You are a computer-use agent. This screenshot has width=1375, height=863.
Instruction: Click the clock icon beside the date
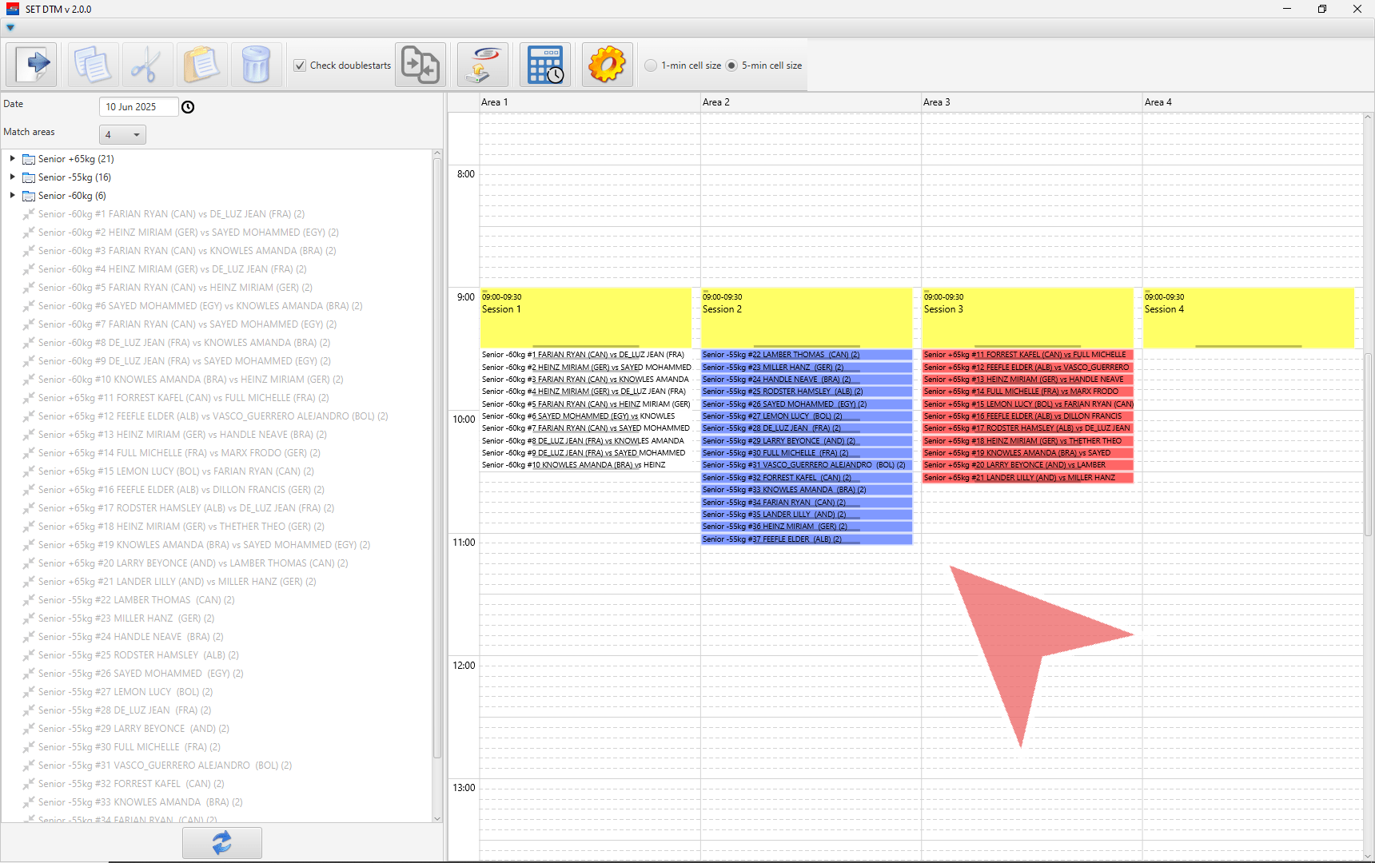coord(188,107)
